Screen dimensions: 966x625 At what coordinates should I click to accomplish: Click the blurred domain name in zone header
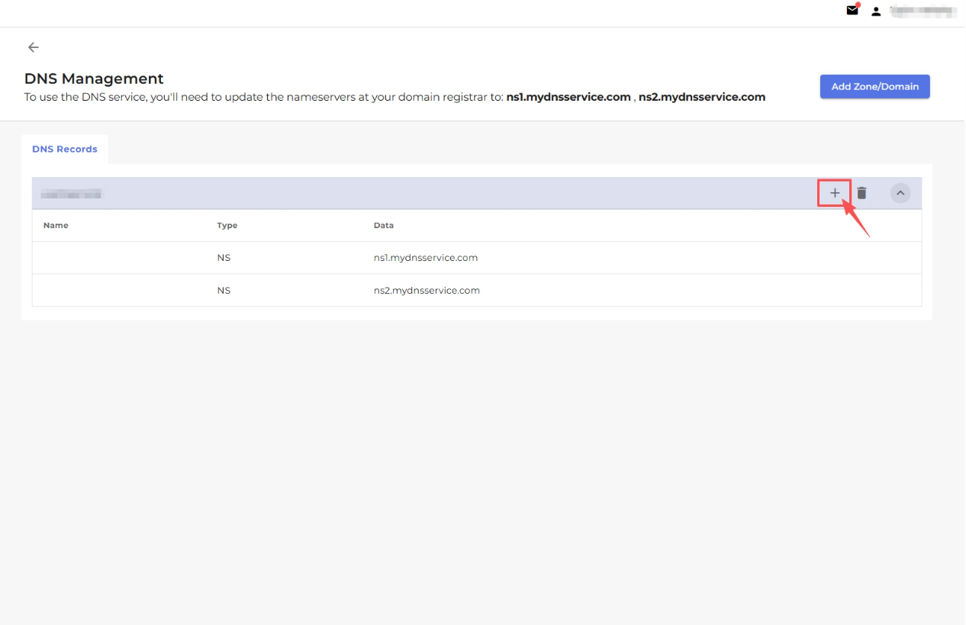pyautogui.click(x=71, y=195)
